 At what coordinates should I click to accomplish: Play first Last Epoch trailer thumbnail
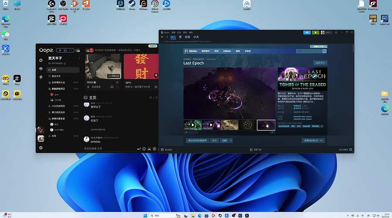click(x=192, y=125)
